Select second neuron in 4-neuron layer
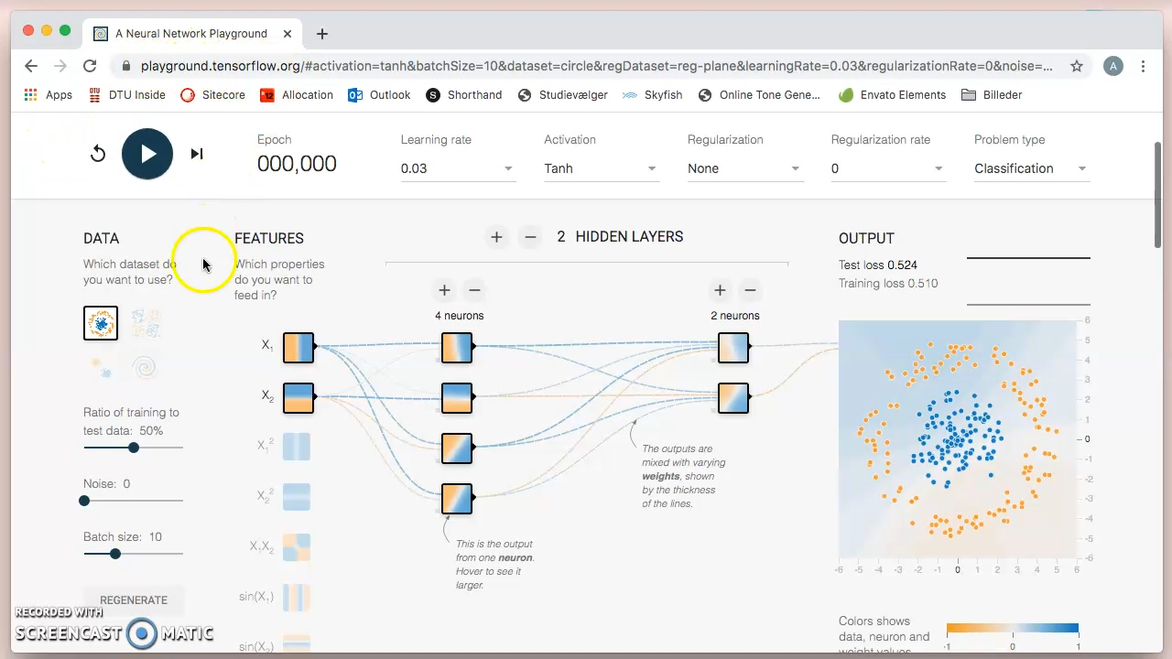 (457, 398)
